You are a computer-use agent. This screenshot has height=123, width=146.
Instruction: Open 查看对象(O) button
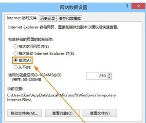(x=62, y=113)
